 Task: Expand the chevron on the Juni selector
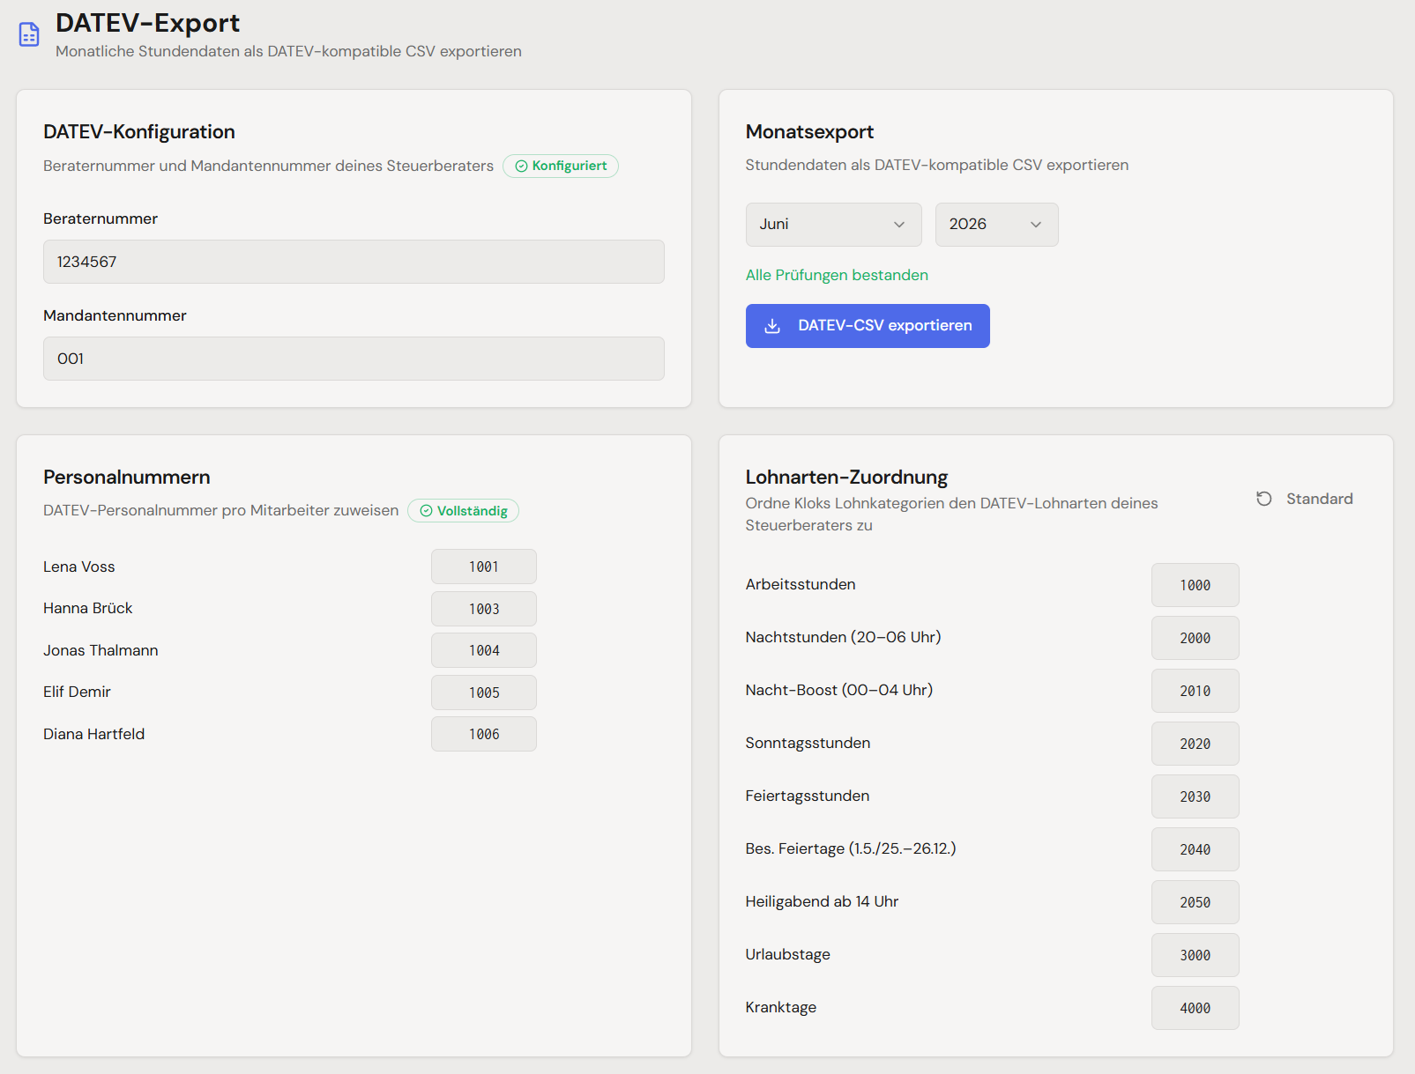point(901,225)
